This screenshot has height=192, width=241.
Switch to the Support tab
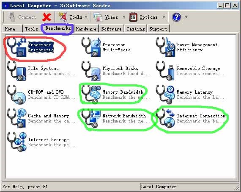158,29
